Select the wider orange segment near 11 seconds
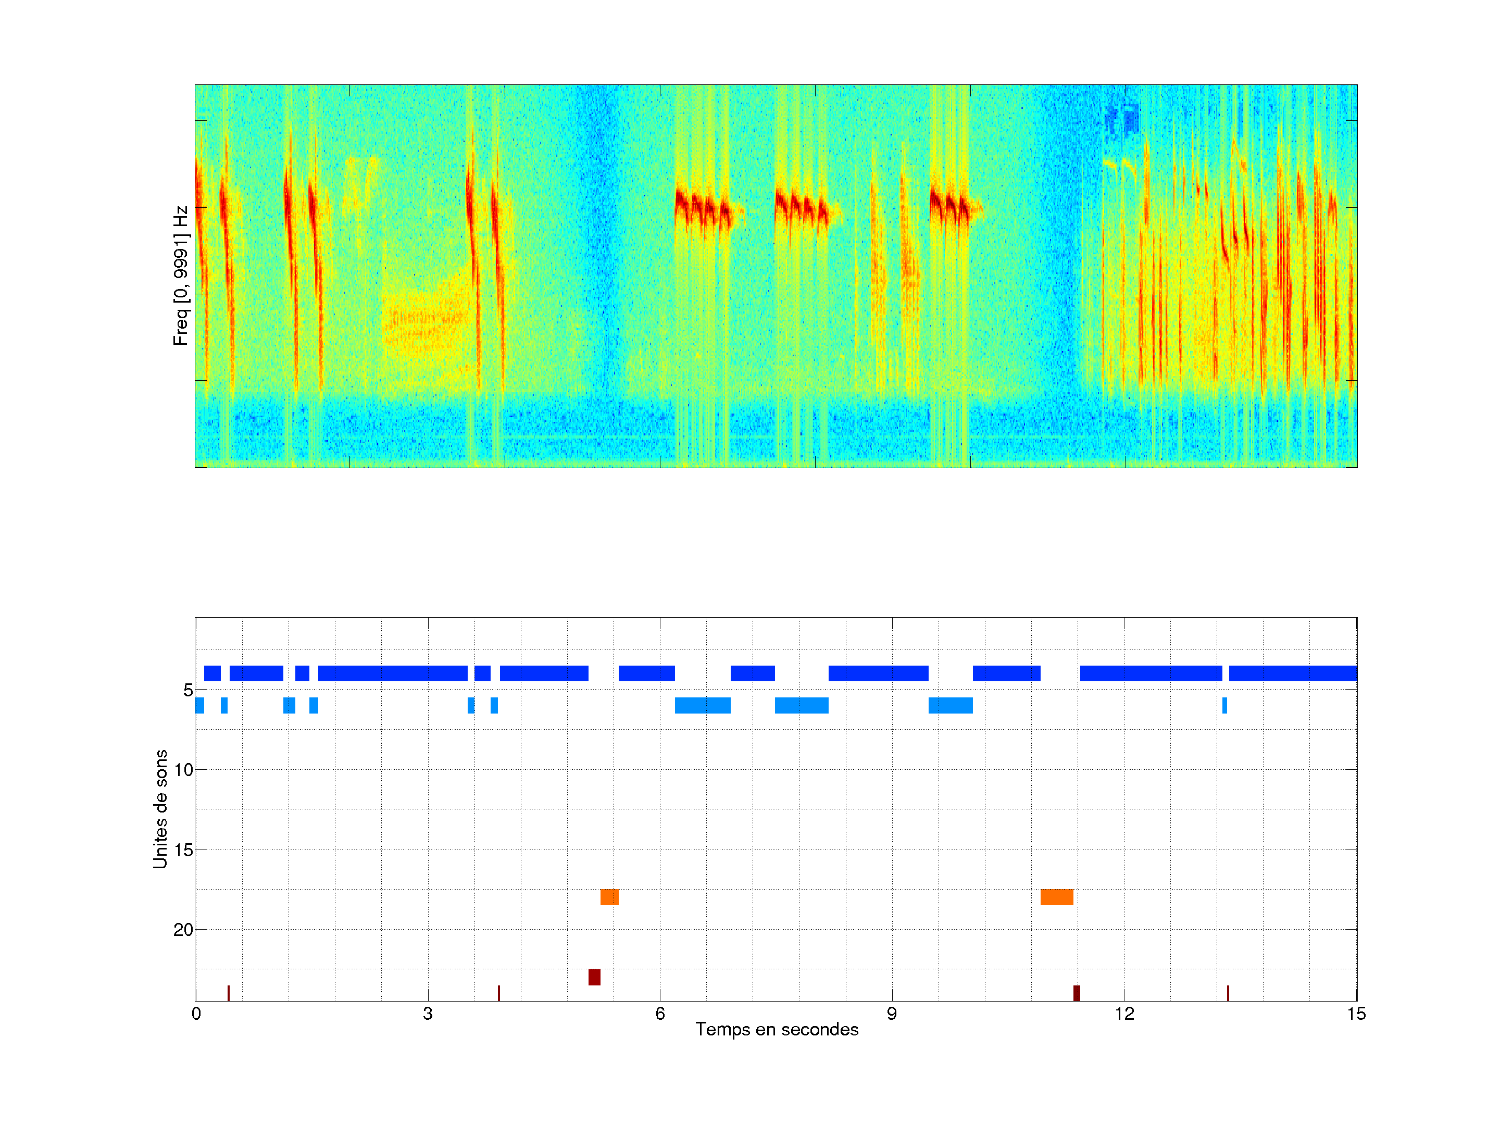1500x1125 pixels. [1056, 897]
